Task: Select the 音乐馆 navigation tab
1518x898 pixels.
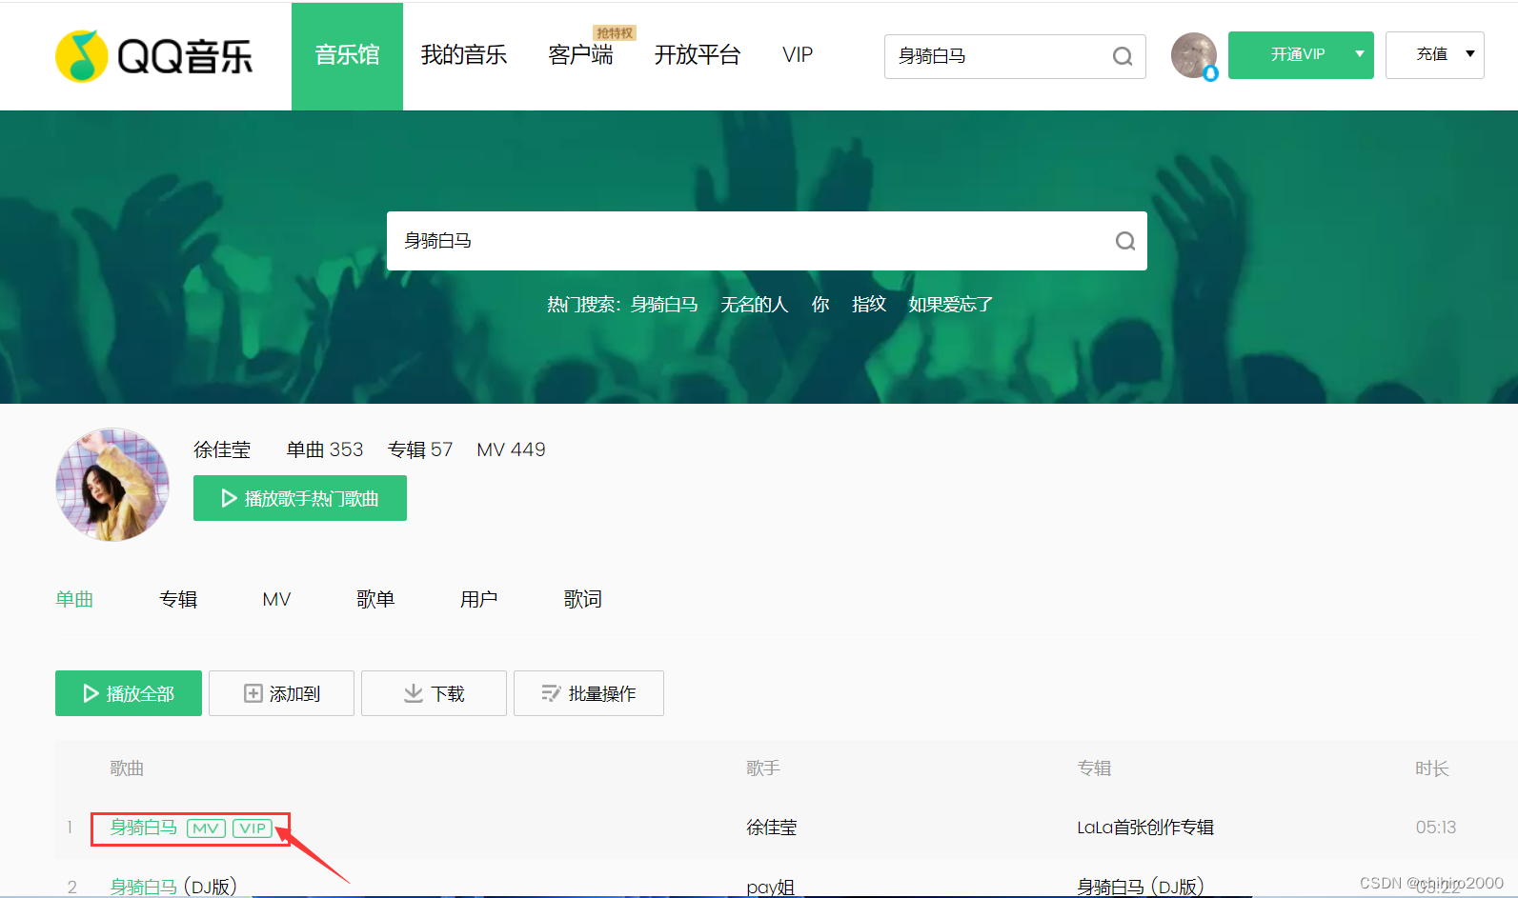Action: [x=347, y=56]
